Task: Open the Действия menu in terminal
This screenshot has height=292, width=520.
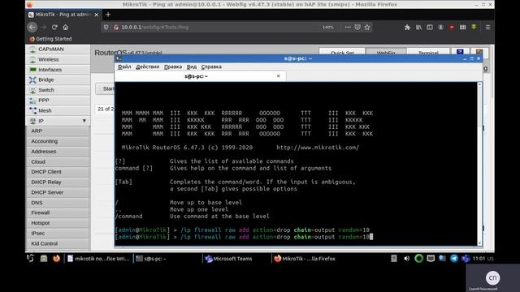Action: tap(148, 67)
